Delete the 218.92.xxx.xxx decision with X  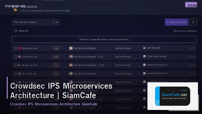(190, 48)
